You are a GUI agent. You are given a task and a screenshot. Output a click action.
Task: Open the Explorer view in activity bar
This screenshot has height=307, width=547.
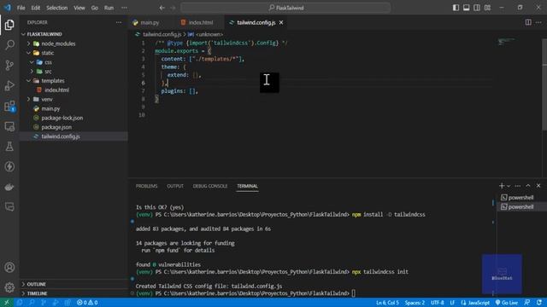click(x=9, y=25)
